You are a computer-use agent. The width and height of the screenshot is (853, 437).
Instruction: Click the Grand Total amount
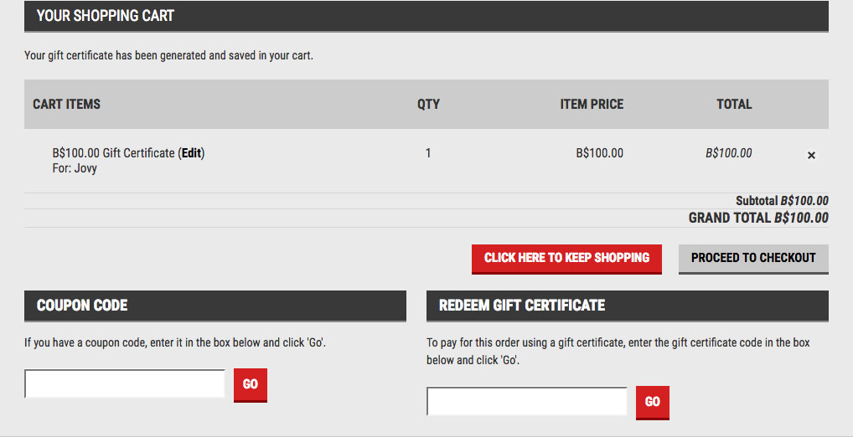tap(801, 218)
